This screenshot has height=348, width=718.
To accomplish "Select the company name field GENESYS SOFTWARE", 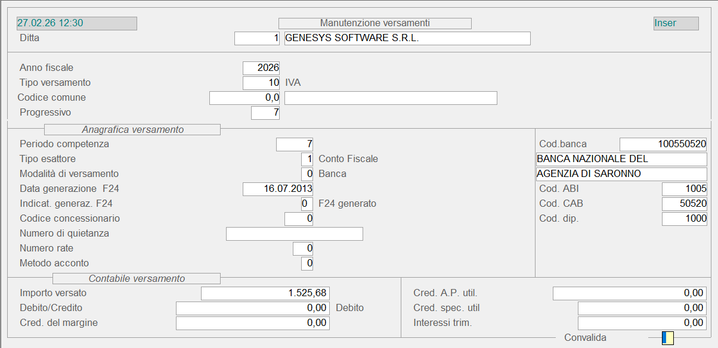I will click(x=407, y=38).
